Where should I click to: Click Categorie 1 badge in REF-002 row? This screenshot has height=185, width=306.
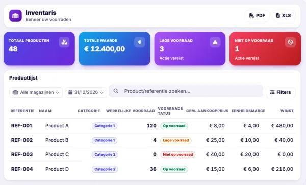(105, 140)
